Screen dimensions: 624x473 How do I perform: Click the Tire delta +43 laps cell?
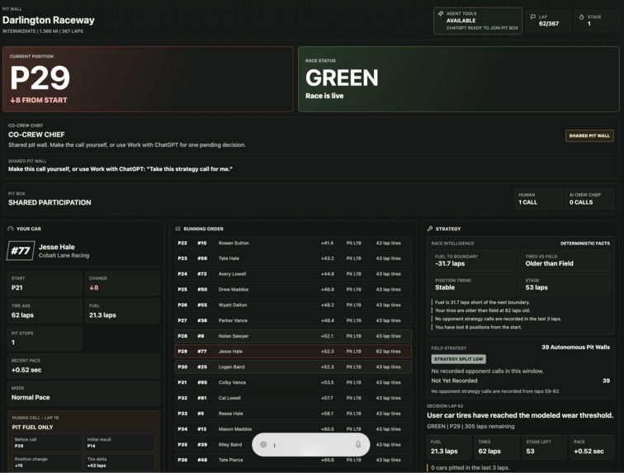[x=120, y=462]
